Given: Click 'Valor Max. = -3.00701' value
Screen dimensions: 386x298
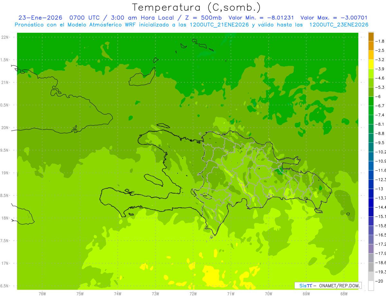Looking at the screenshot, I should coord(334,18).
